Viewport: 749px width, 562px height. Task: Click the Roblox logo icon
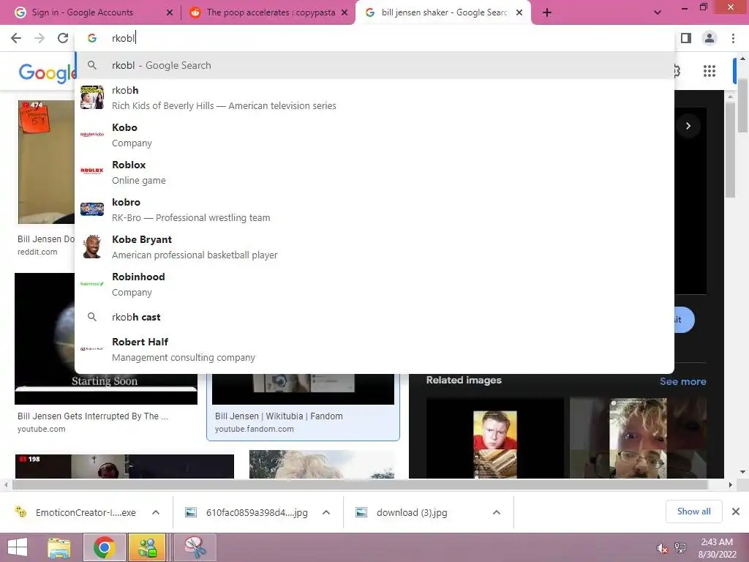(x=92, y=171)
